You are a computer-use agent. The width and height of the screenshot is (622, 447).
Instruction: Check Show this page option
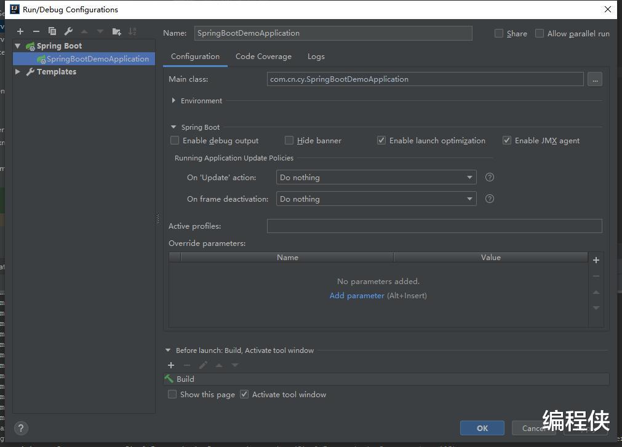(x=172, y=394)
